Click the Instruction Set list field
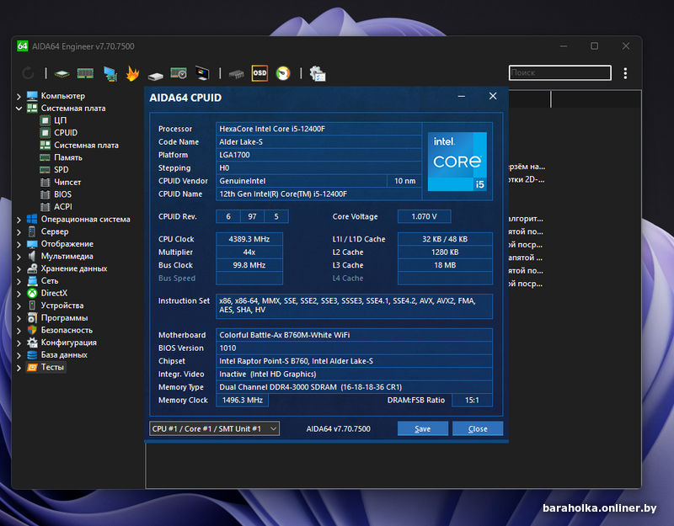This screenshot has height=526, width=674. point(354,306)
